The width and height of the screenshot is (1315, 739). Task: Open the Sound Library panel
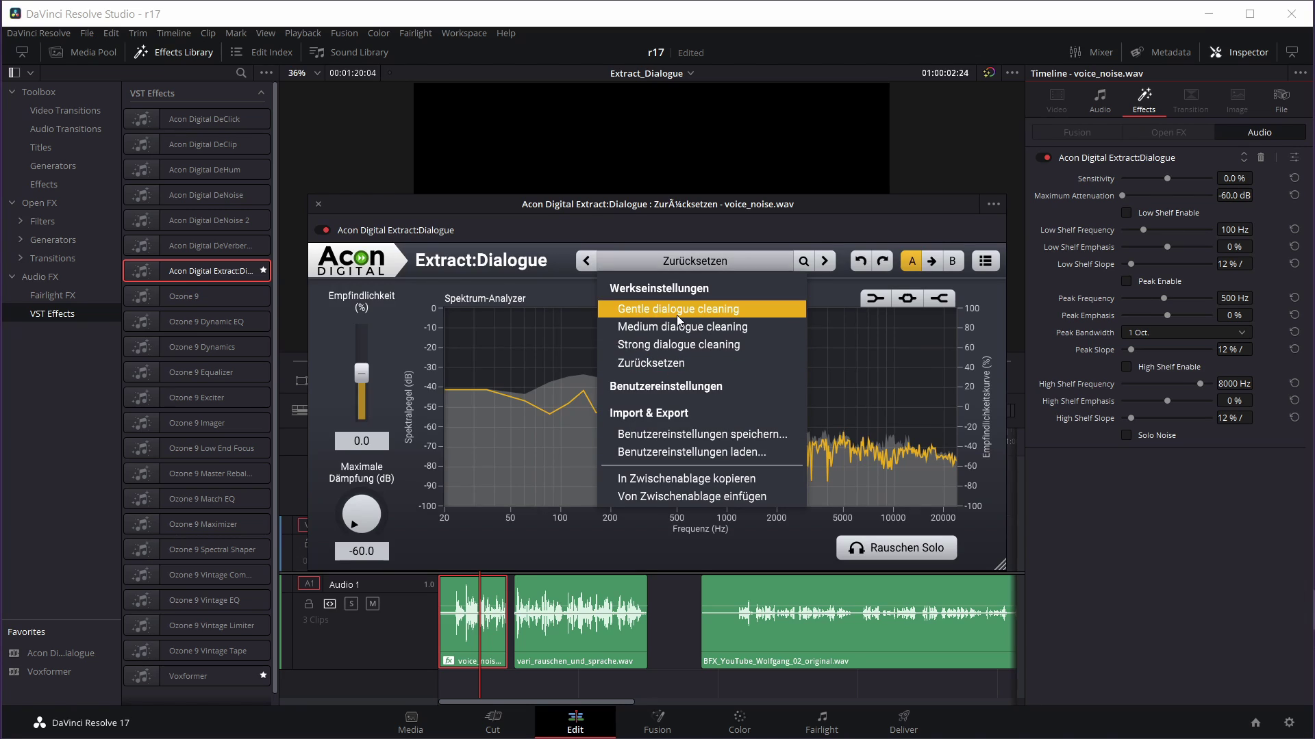pos(349,52)
